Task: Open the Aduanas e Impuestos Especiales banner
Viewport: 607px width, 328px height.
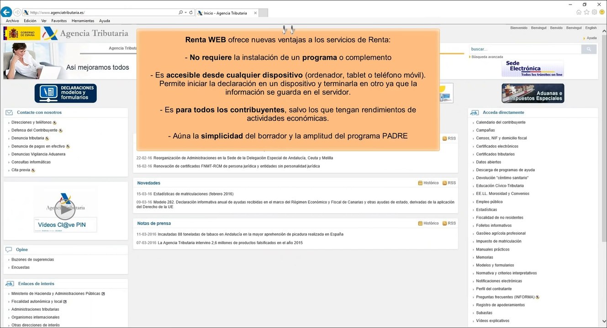Action: (533, 93)
